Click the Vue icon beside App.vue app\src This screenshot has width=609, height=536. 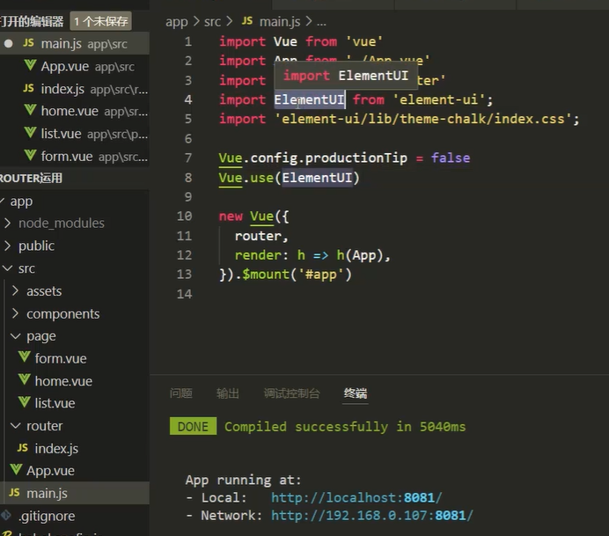tap(30, 65)
